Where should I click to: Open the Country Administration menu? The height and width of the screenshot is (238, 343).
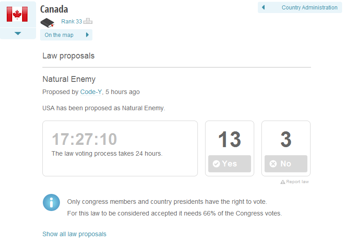click(309, 7)
